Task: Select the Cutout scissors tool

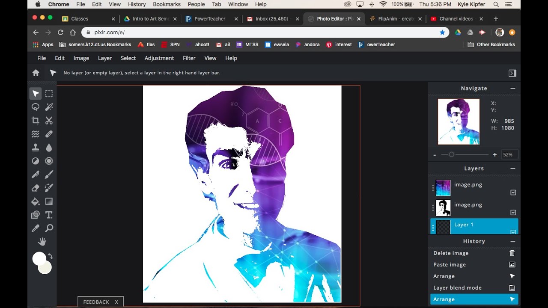Action: pyautogui.click(x=49, y=121)
